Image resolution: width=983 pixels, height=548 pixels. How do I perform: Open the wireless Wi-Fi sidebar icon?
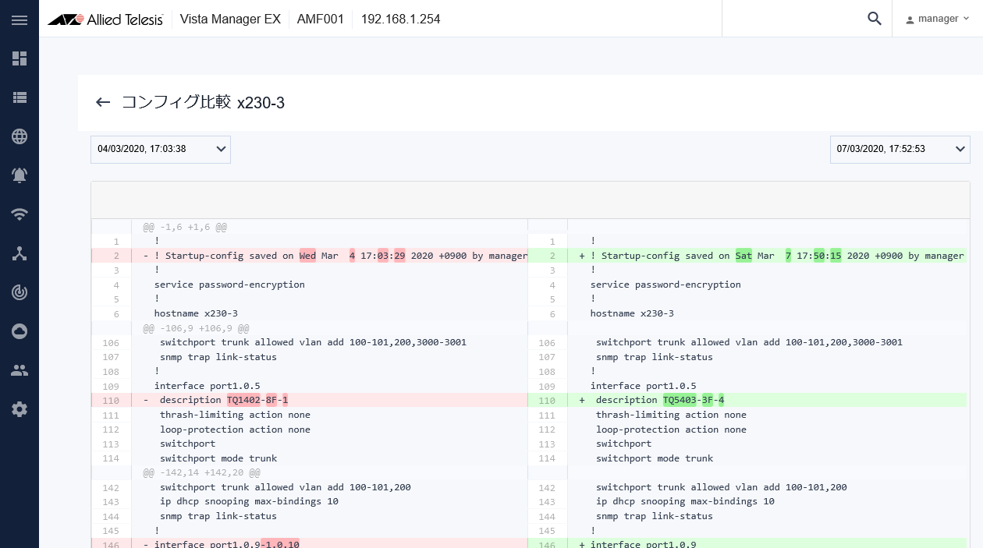[20, 214]
